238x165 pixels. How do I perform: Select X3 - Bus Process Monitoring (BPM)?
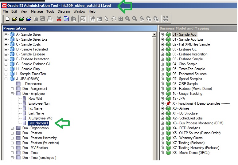tap(198, 123)
